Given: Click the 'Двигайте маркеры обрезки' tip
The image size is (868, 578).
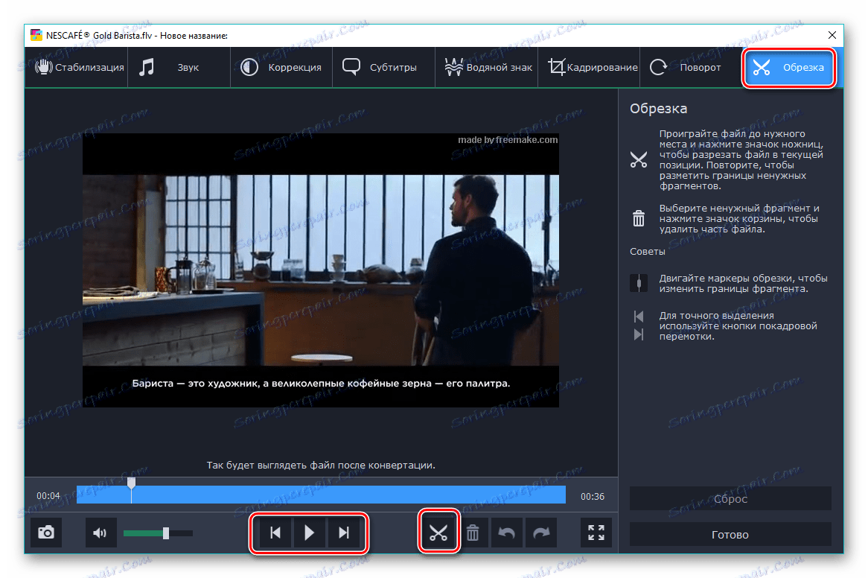Looking at the screenshot, I should (x=743, y=284).
